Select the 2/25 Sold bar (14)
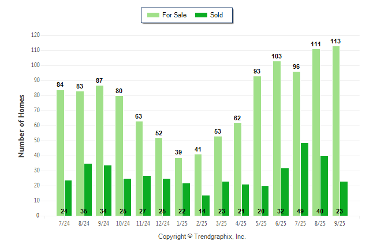The width and height of the screenshot is (373, 251). 206,205
